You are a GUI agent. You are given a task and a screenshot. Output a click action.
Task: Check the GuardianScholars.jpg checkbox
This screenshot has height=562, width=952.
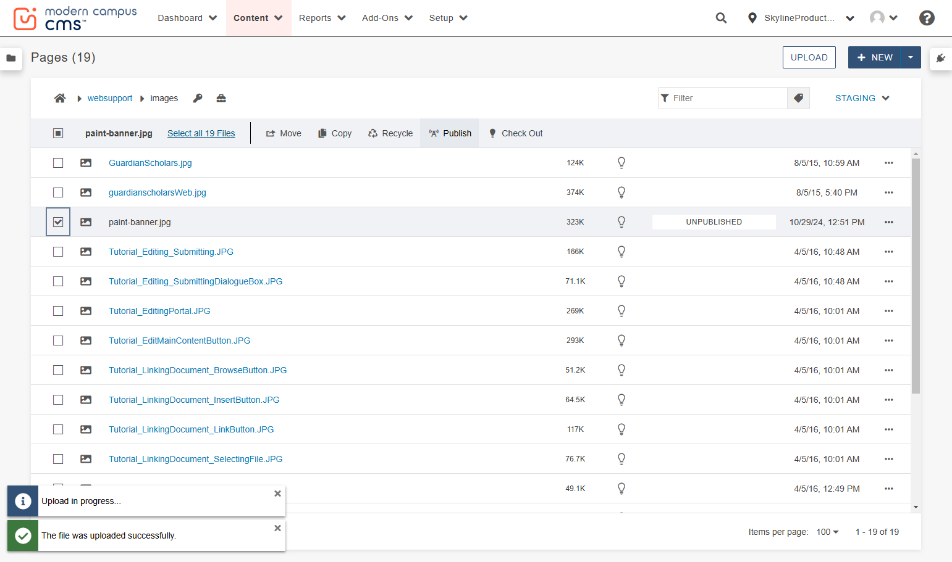[58, 163]
